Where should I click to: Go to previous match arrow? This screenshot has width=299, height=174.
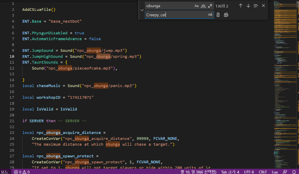tap(241, 6)
